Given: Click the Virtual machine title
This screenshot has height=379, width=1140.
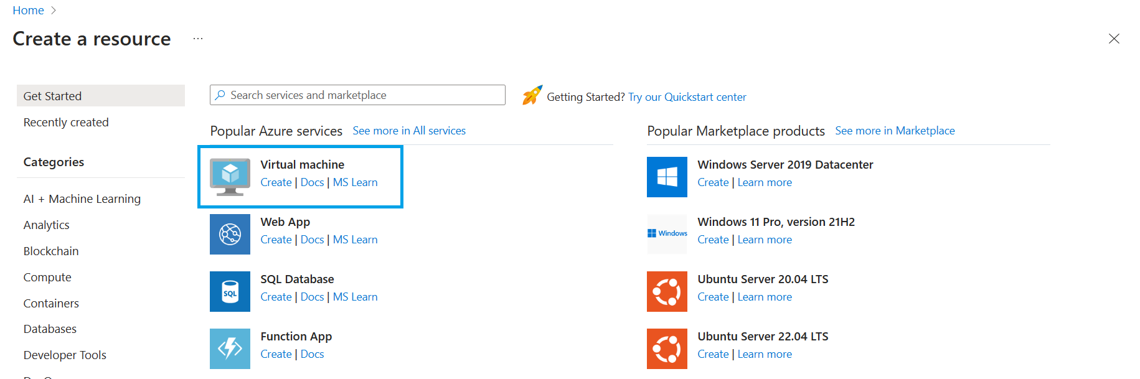Looking at the screenshot, I should click(302, 164).
